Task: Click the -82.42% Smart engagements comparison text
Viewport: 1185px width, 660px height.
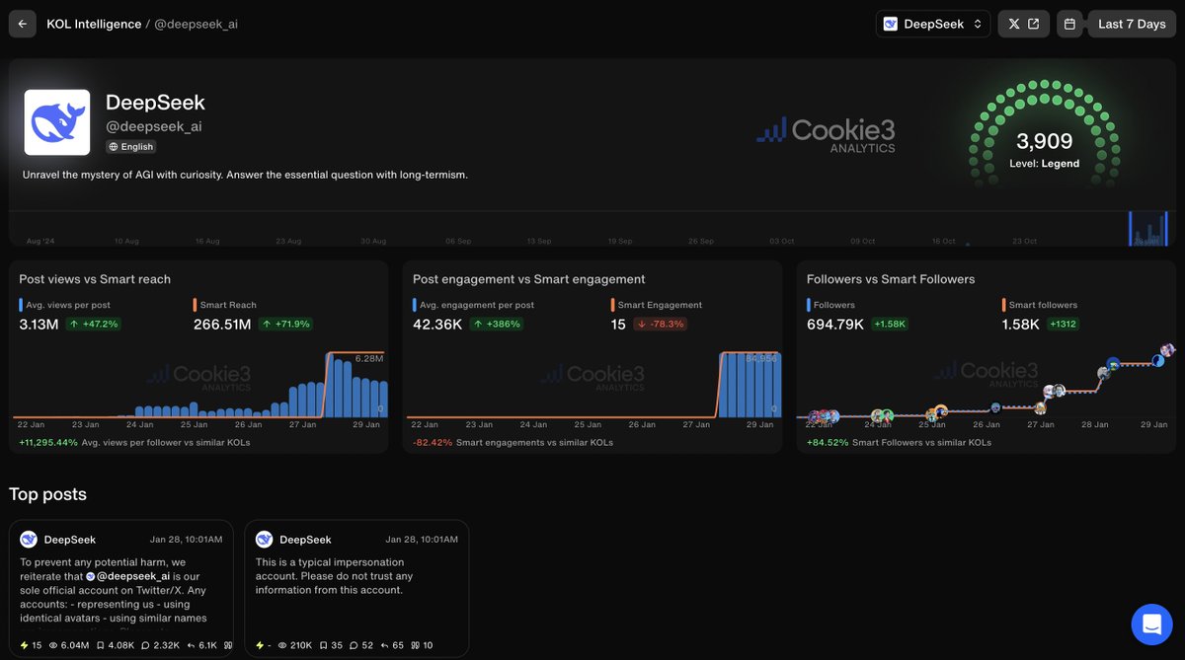Action: 513,442
